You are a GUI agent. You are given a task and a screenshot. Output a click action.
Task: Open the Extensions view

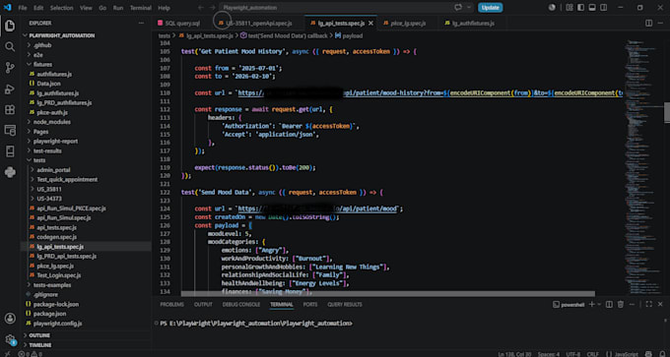(x=10, y=109)
